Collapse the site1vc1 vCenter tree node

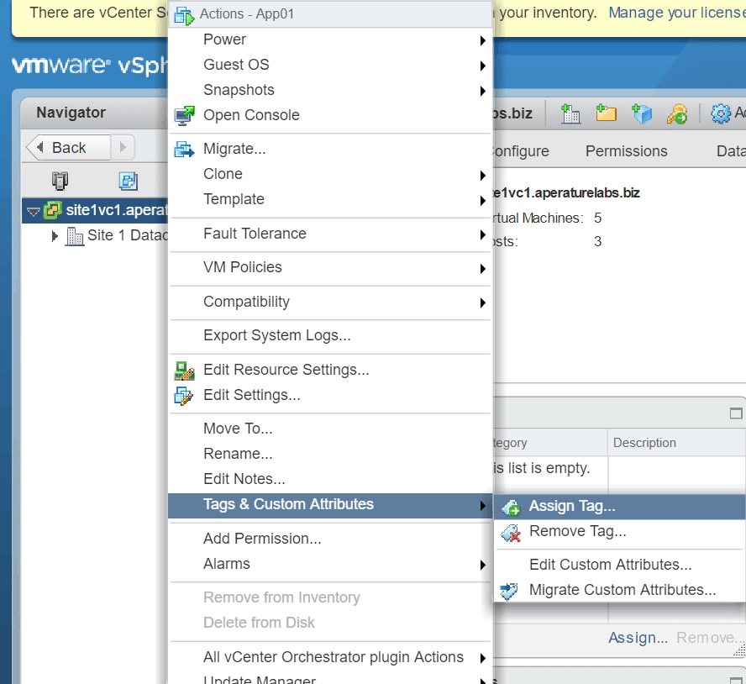click(33, 211)
